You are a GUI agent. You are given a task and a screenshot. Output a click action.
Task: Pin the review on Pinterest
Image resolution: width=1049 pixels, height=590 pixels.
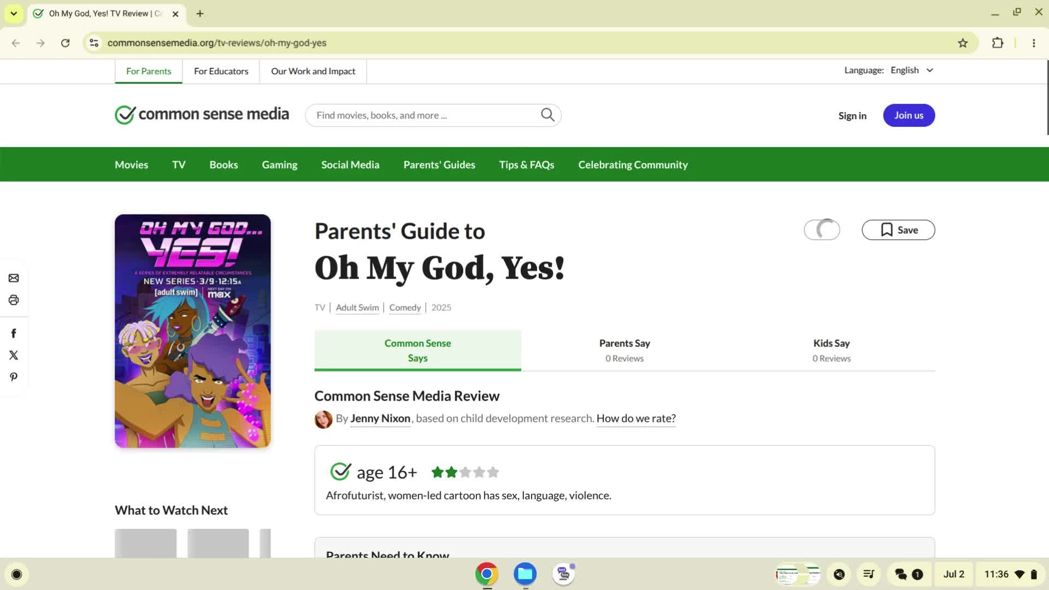click(x=14, y=377)
